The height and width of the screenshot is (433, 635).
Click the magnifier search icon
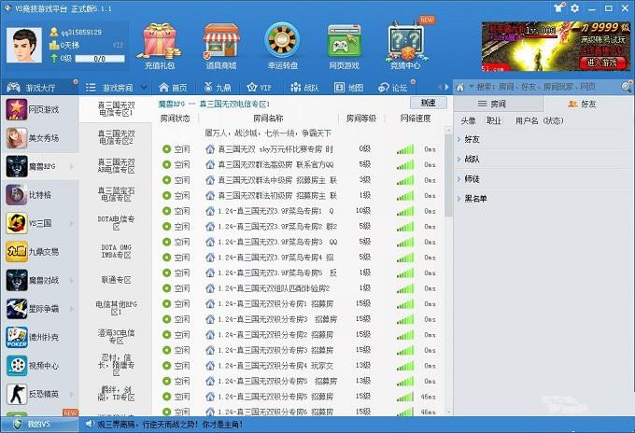[626, 87]
